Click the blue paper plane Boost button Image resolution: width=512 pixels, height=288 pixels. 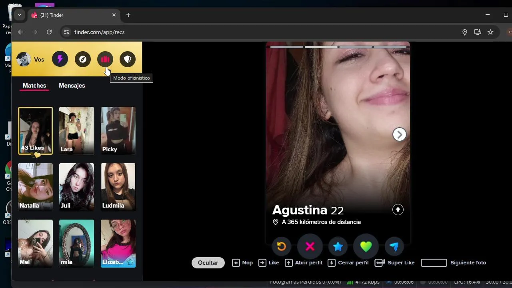click(394, 246)
